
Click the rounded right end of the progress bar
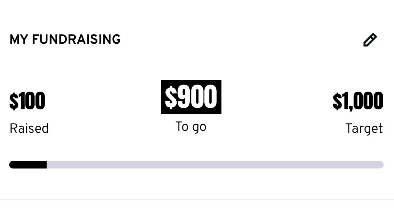(381, 165)
